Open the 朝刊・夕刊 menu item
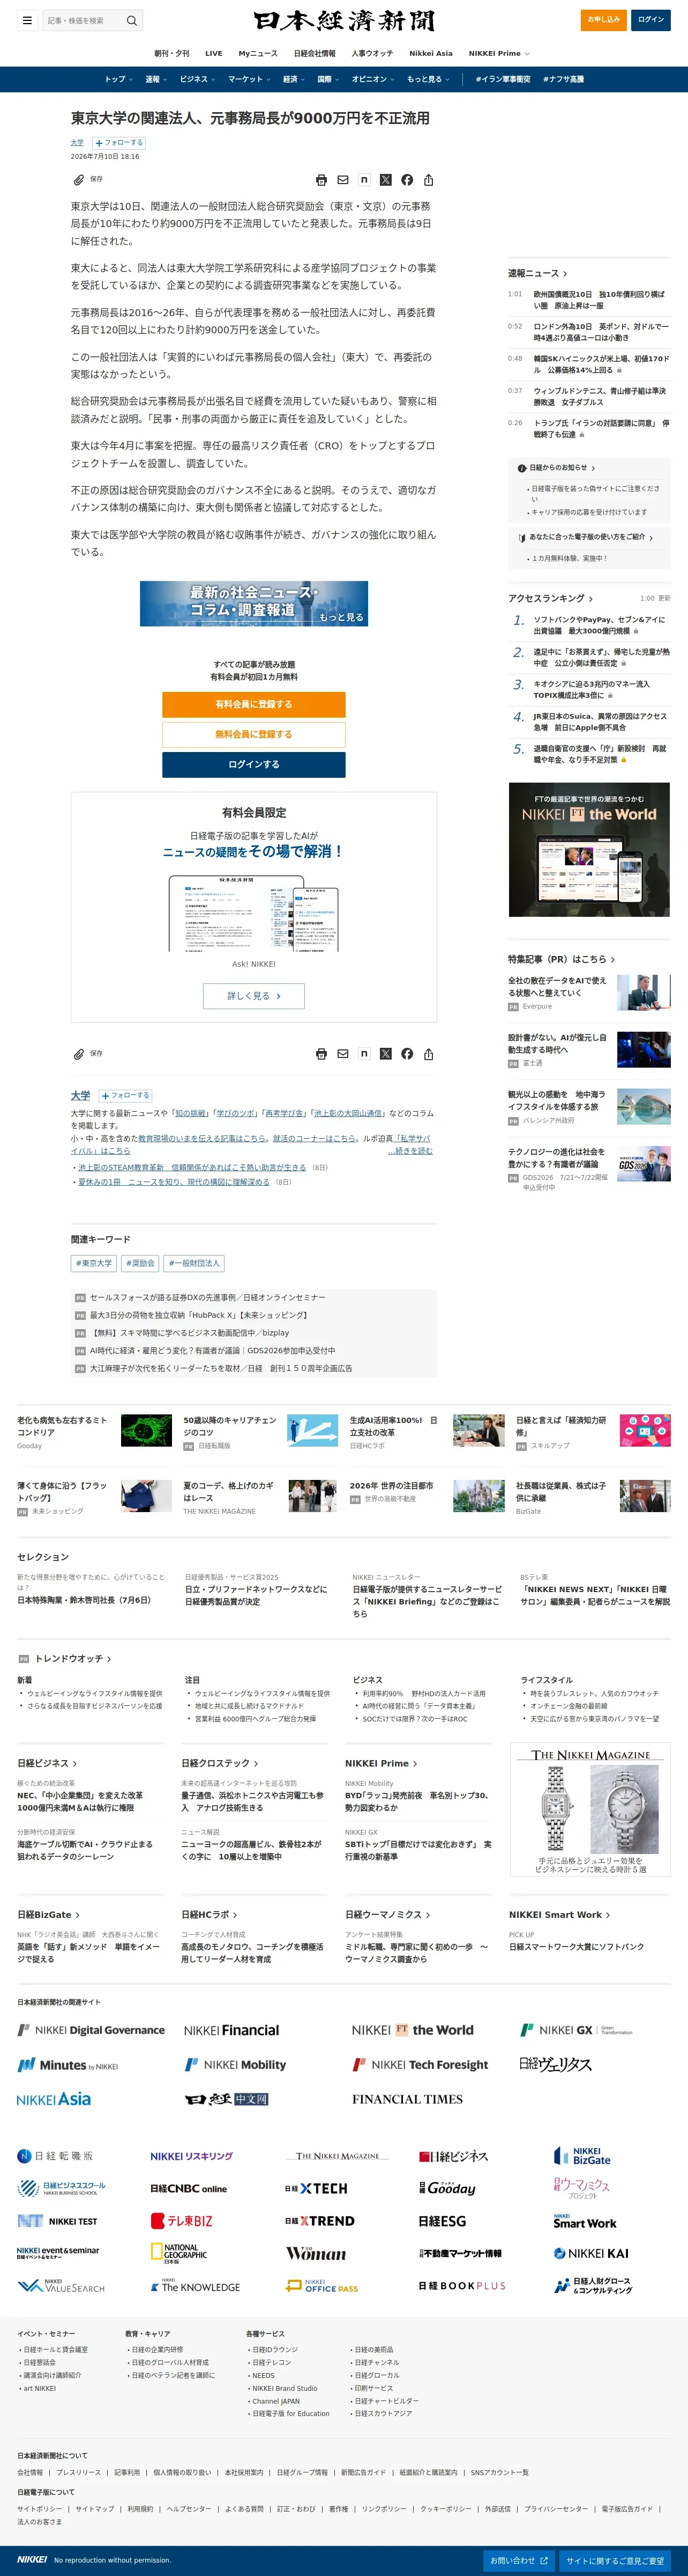This screenshot has width=688, height=2576. coord(172,54)
